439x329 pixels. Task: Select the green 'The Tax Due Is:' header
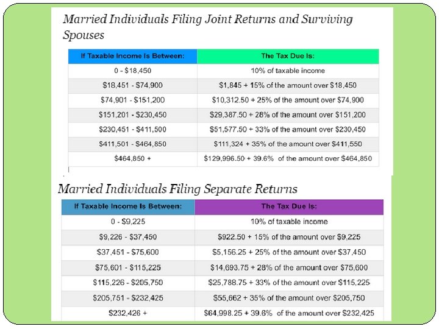pyautogui.click(x=288, y=56)
